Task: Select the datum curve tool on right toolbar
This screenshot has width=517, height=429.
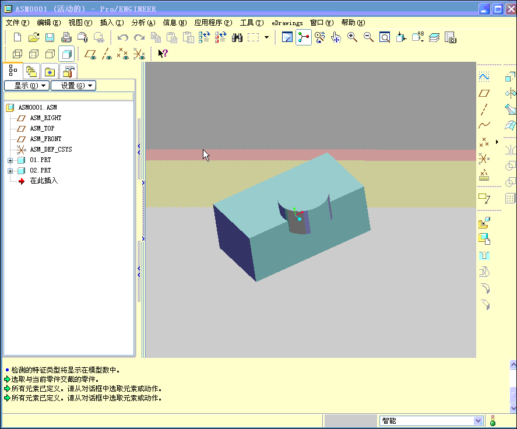Action: (x=484, y=125)
